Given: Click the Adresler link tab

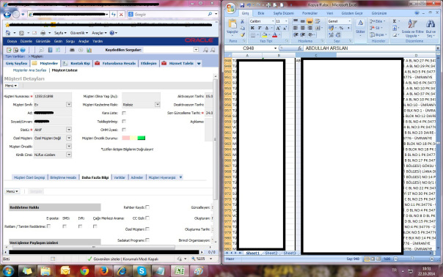Looking at the screenshot, I should click(x=136, y=177).
